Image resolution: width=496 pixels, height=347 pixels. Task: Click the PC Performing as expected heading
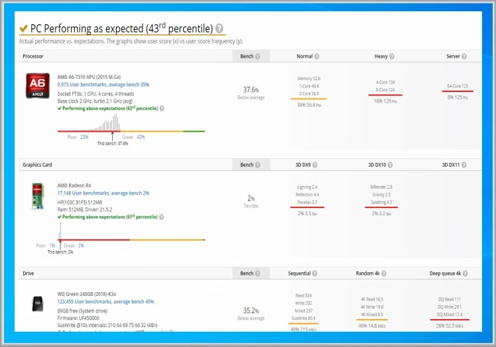pos(121,28)
